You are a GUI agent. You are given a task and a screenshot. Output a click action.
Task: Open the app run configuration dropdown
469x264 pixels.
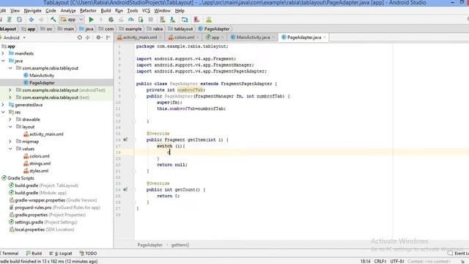[72, 20]
